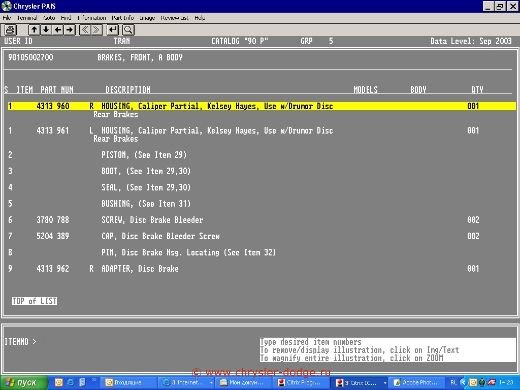Click the PART NUM column header
Viewport: 520px width, 390px height.
57,90
